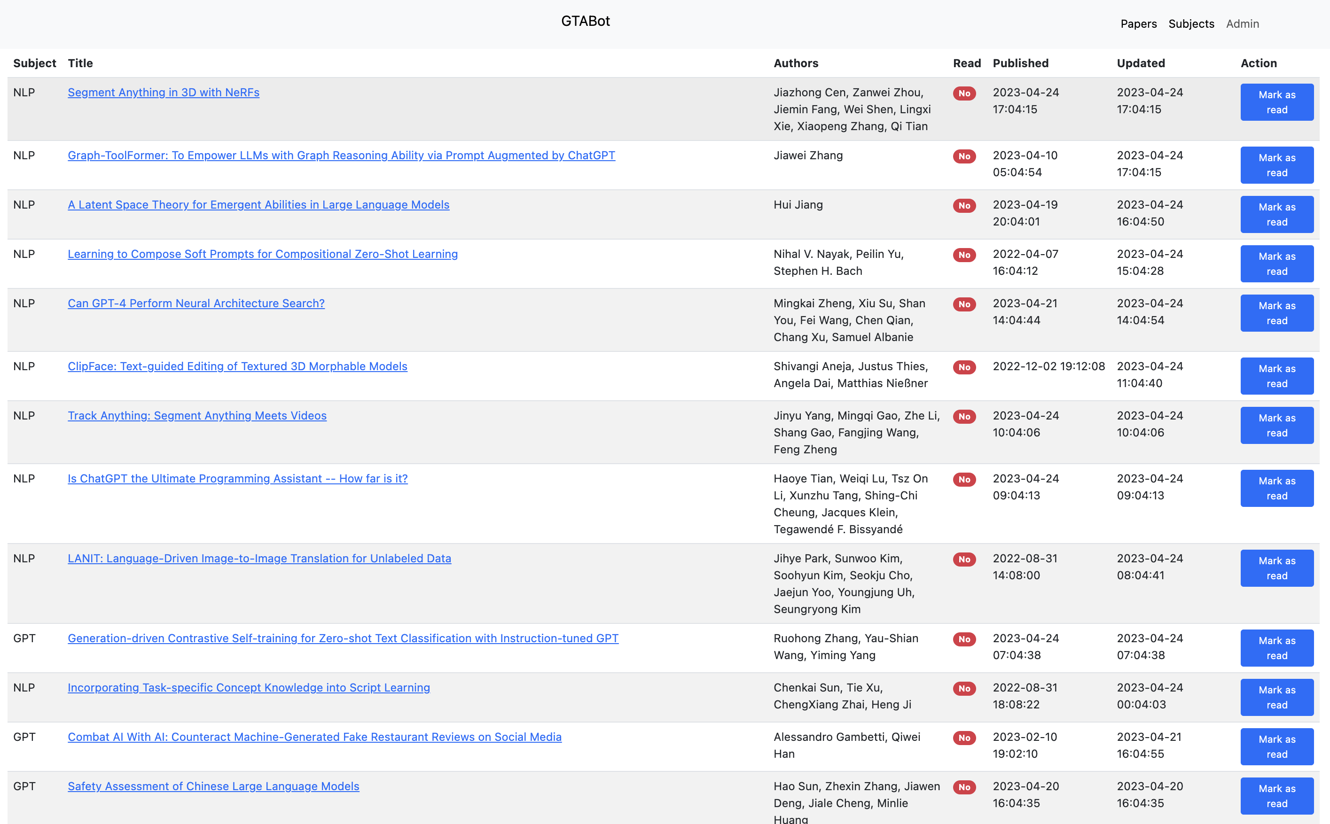Open Latent Space Theory for Emergent Abilities paper

pyautogui.click(x=258, y=204)
